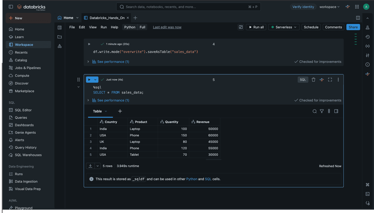Open the download options dropdown arrow
Image resolution: width=374 pixels, height=213 pixels.
(98, 166)
